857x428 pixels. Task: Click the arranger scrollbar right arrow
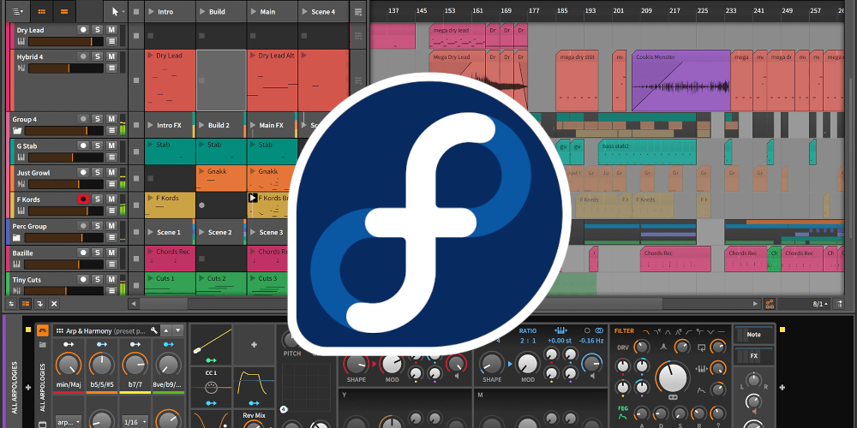pyautogui.click(x=756, y=304)
